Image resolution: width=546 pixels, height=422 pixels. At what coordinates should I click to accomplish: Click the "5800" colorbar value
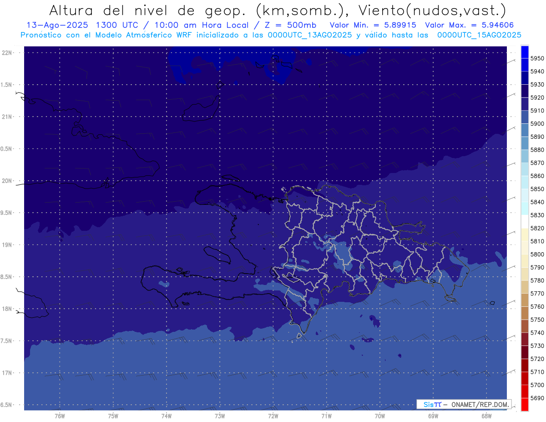click(x=537, y=254)
